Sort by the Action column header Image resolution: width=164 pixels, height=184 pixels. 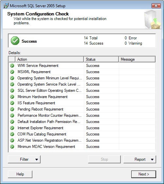(x=49, y=59)
